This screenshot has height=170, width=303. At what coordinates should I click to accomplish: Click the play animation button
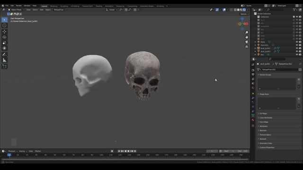coord(128,151)
